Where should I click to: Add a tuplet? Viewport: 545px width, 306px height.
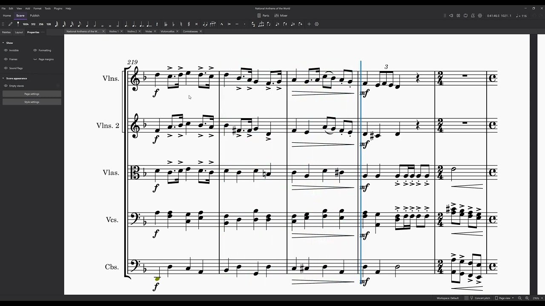coord(261,24)
